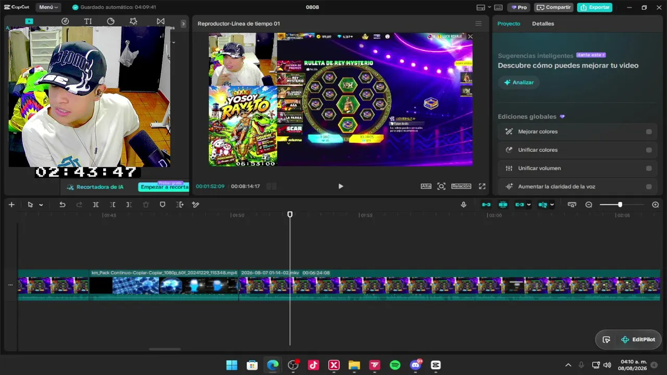The image size is (667, 375).
Task: Click Empezar a recortar button
Action: pyautogui.click(x=164, y=187)
